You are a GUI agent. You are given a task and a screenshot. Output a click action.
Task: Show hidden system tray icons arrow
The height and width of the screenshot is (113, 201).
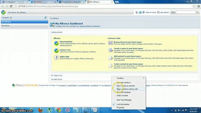point(172,110)
